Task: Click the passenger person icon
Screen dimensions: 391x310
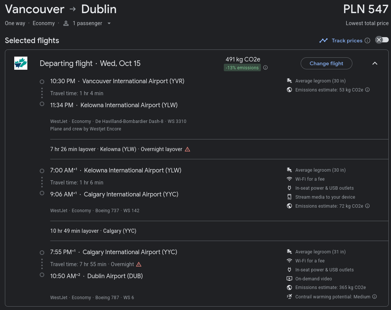Action: coord(66,24)
